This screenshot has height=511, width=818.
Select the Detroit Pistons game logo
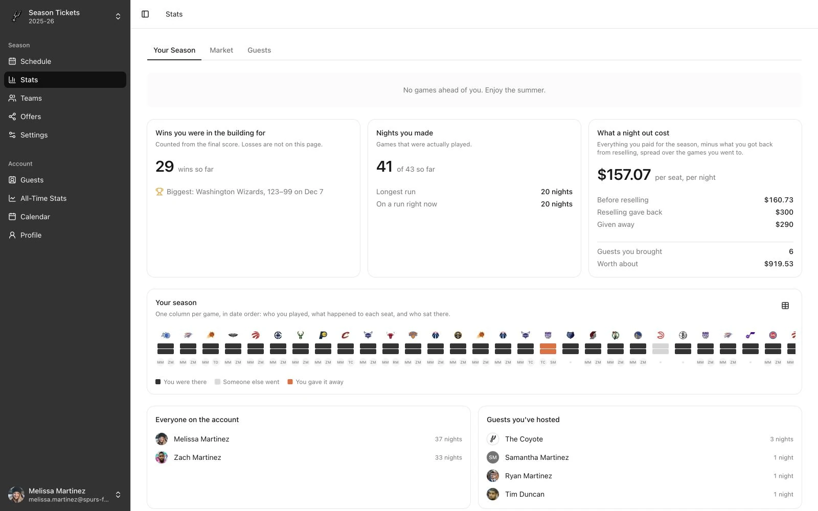[773, 335]
